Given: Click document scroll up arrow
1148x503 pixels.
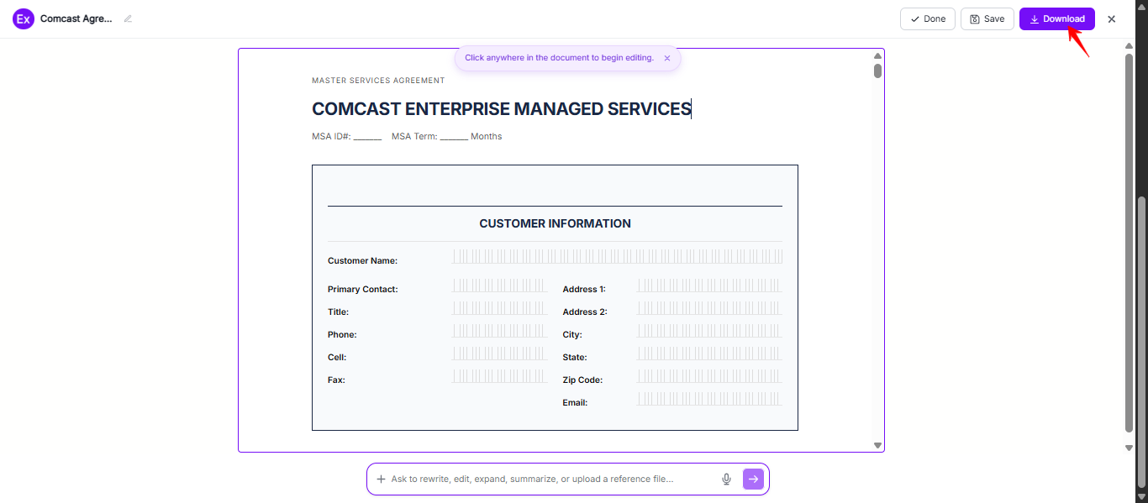Looking at the screenshot, I should point(877,55).
